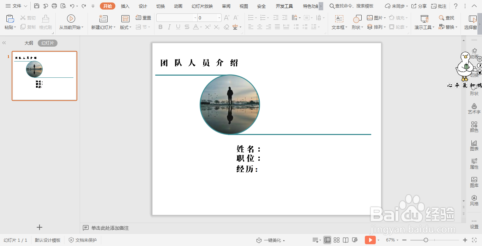482x246 pixels.
Task: Toggle italic formatting in toolbar
Action: click(x=169, y=27)
